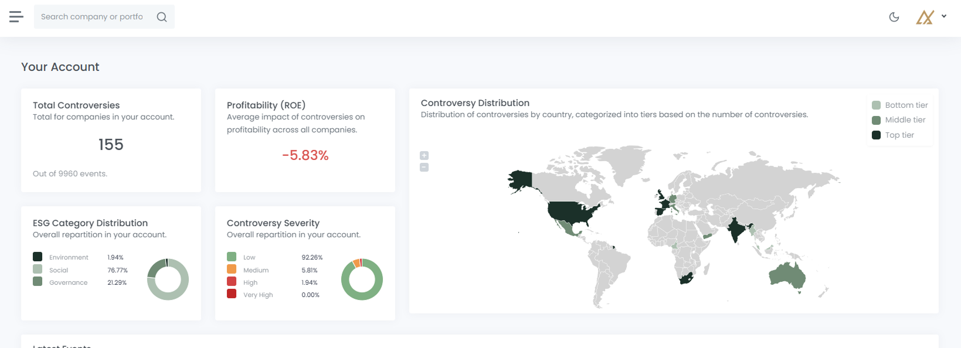Screen dimensions: 961x348
Task: Click the Bottom tier legend swatch
Action: coord(877,105)
